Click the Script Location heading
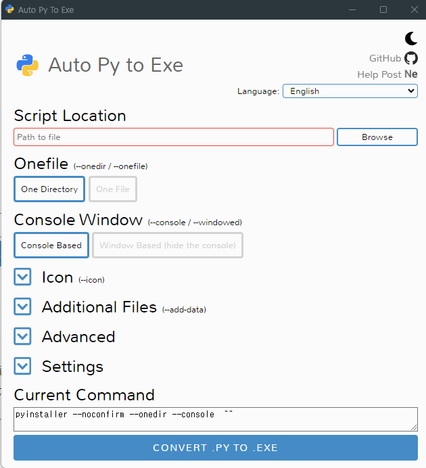The height and width of the screenshot is (468, 426). pos(70,116)
